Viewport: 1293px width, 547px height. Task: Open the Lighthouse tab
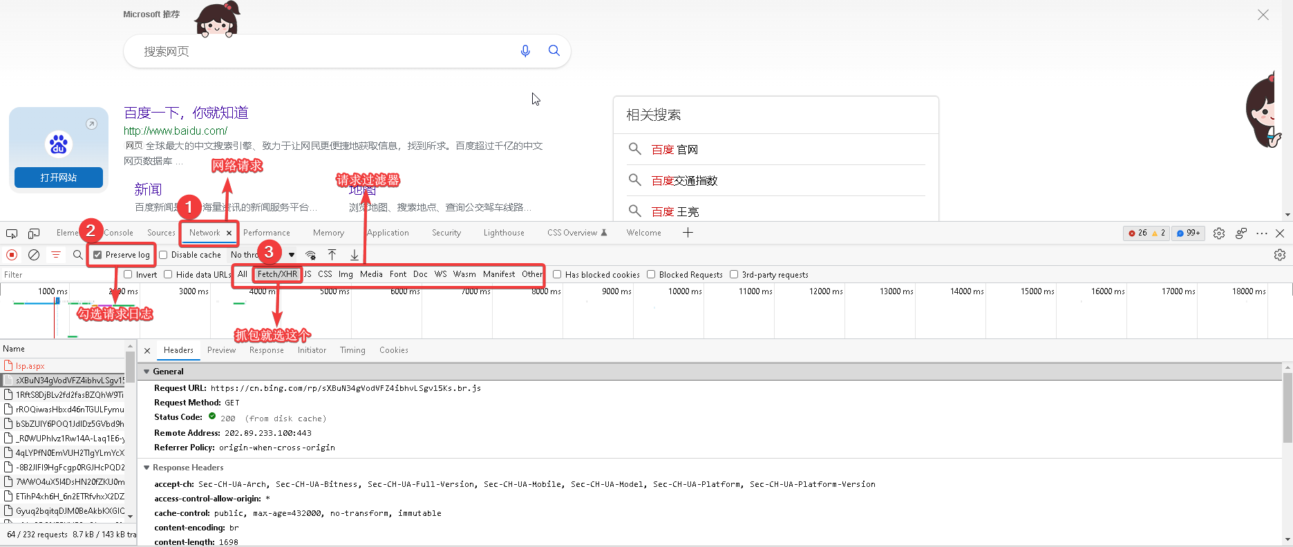coord(504,233)
